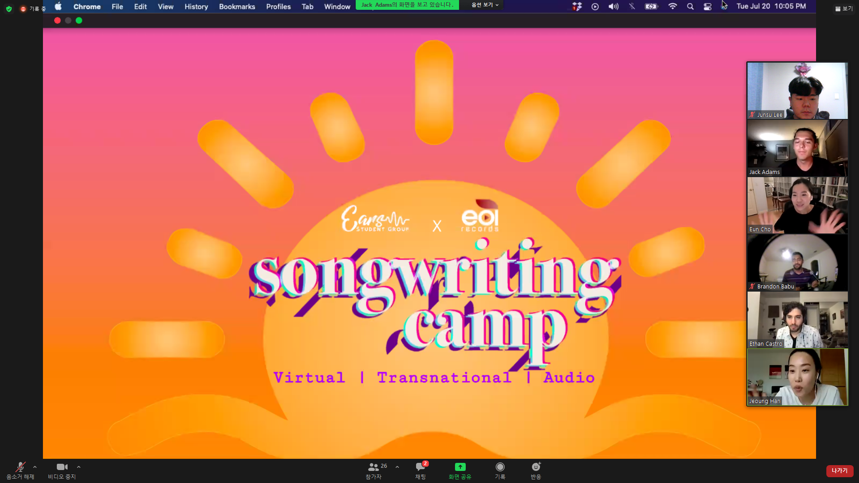Select Jeoung Han video thumbnail

[x=797, y=377]
